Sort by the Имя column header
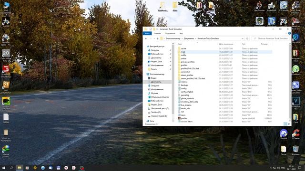Screen dimensions: 305x171 click(197, 44)
